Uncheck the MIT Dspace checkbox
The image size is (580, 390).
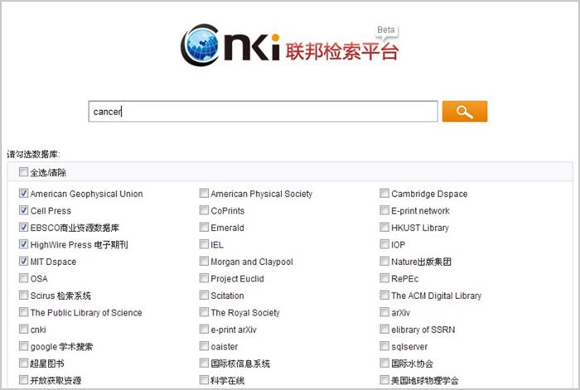tap(23, 261)
